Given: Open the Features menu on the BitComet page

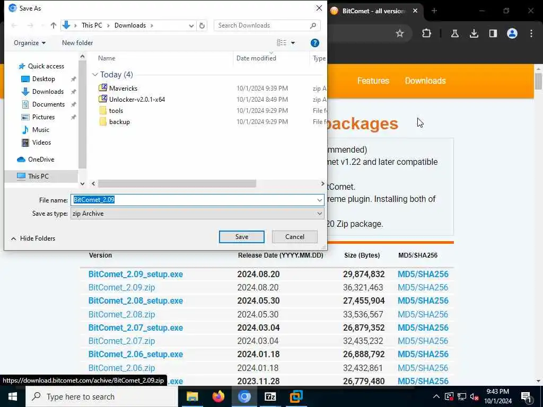Looking at the screenshot, I should click(373, 81).
